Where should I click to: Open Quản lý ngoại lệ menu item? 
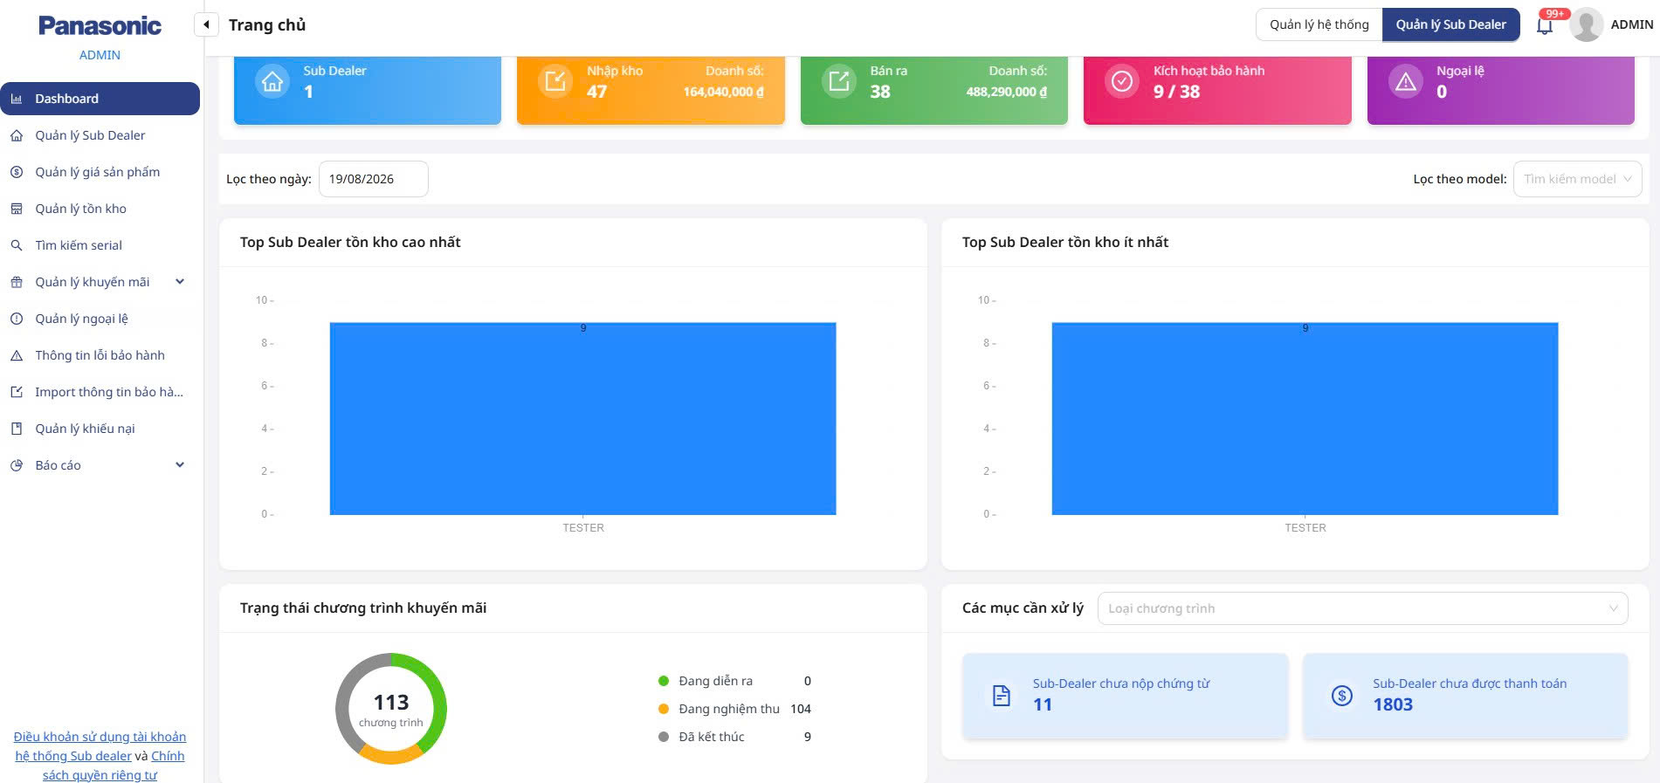pos(100,319)
